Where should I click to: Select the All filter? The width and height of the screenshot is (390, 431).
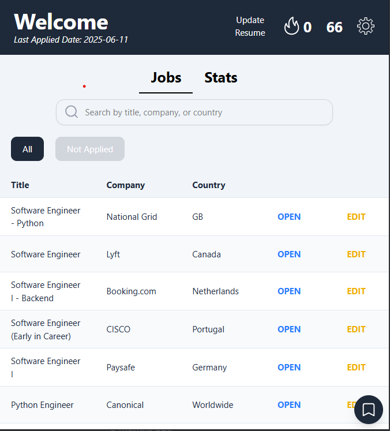[27, 149]
